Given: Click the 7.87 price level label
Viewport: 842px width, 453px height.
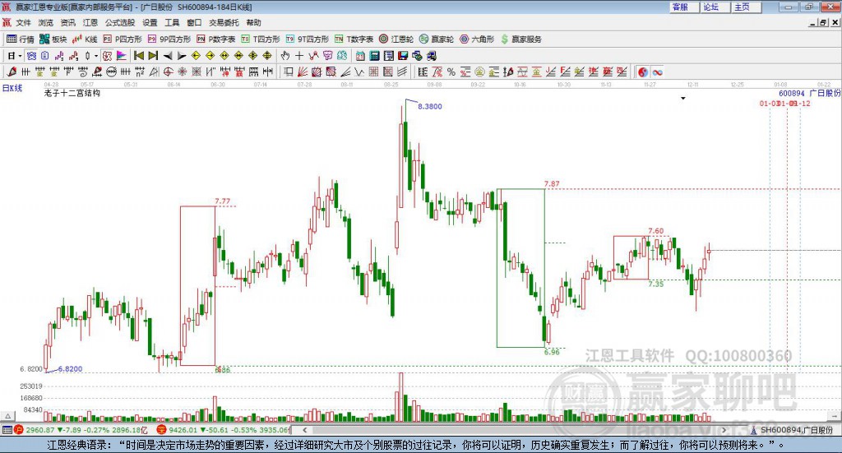Looking at the screenshot, I should tap(552, 183).
